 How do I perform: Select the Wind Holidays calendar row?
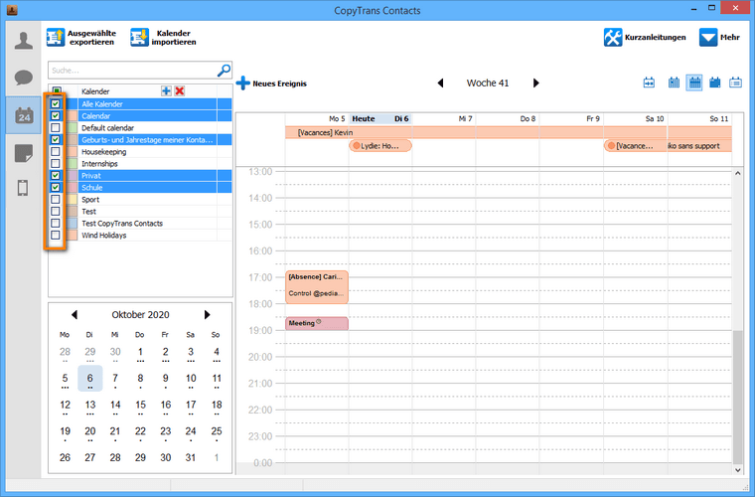tap(140, 235)
